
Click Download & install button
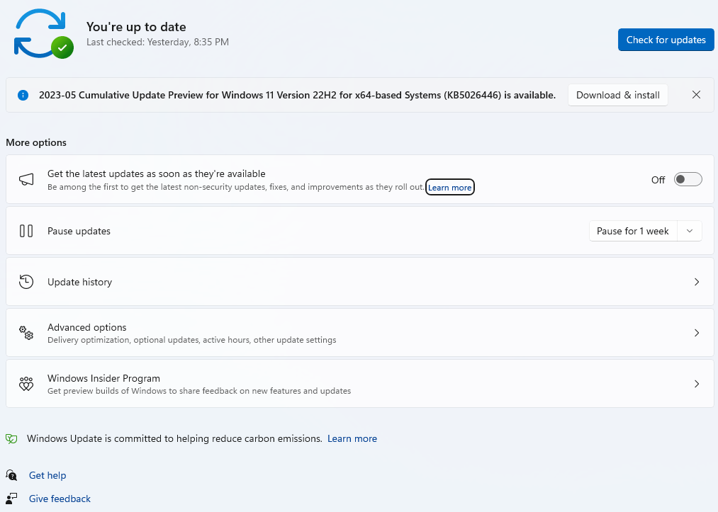click(618, 95)
